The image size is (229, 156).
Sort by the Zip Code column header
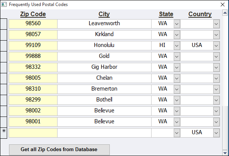33,14
